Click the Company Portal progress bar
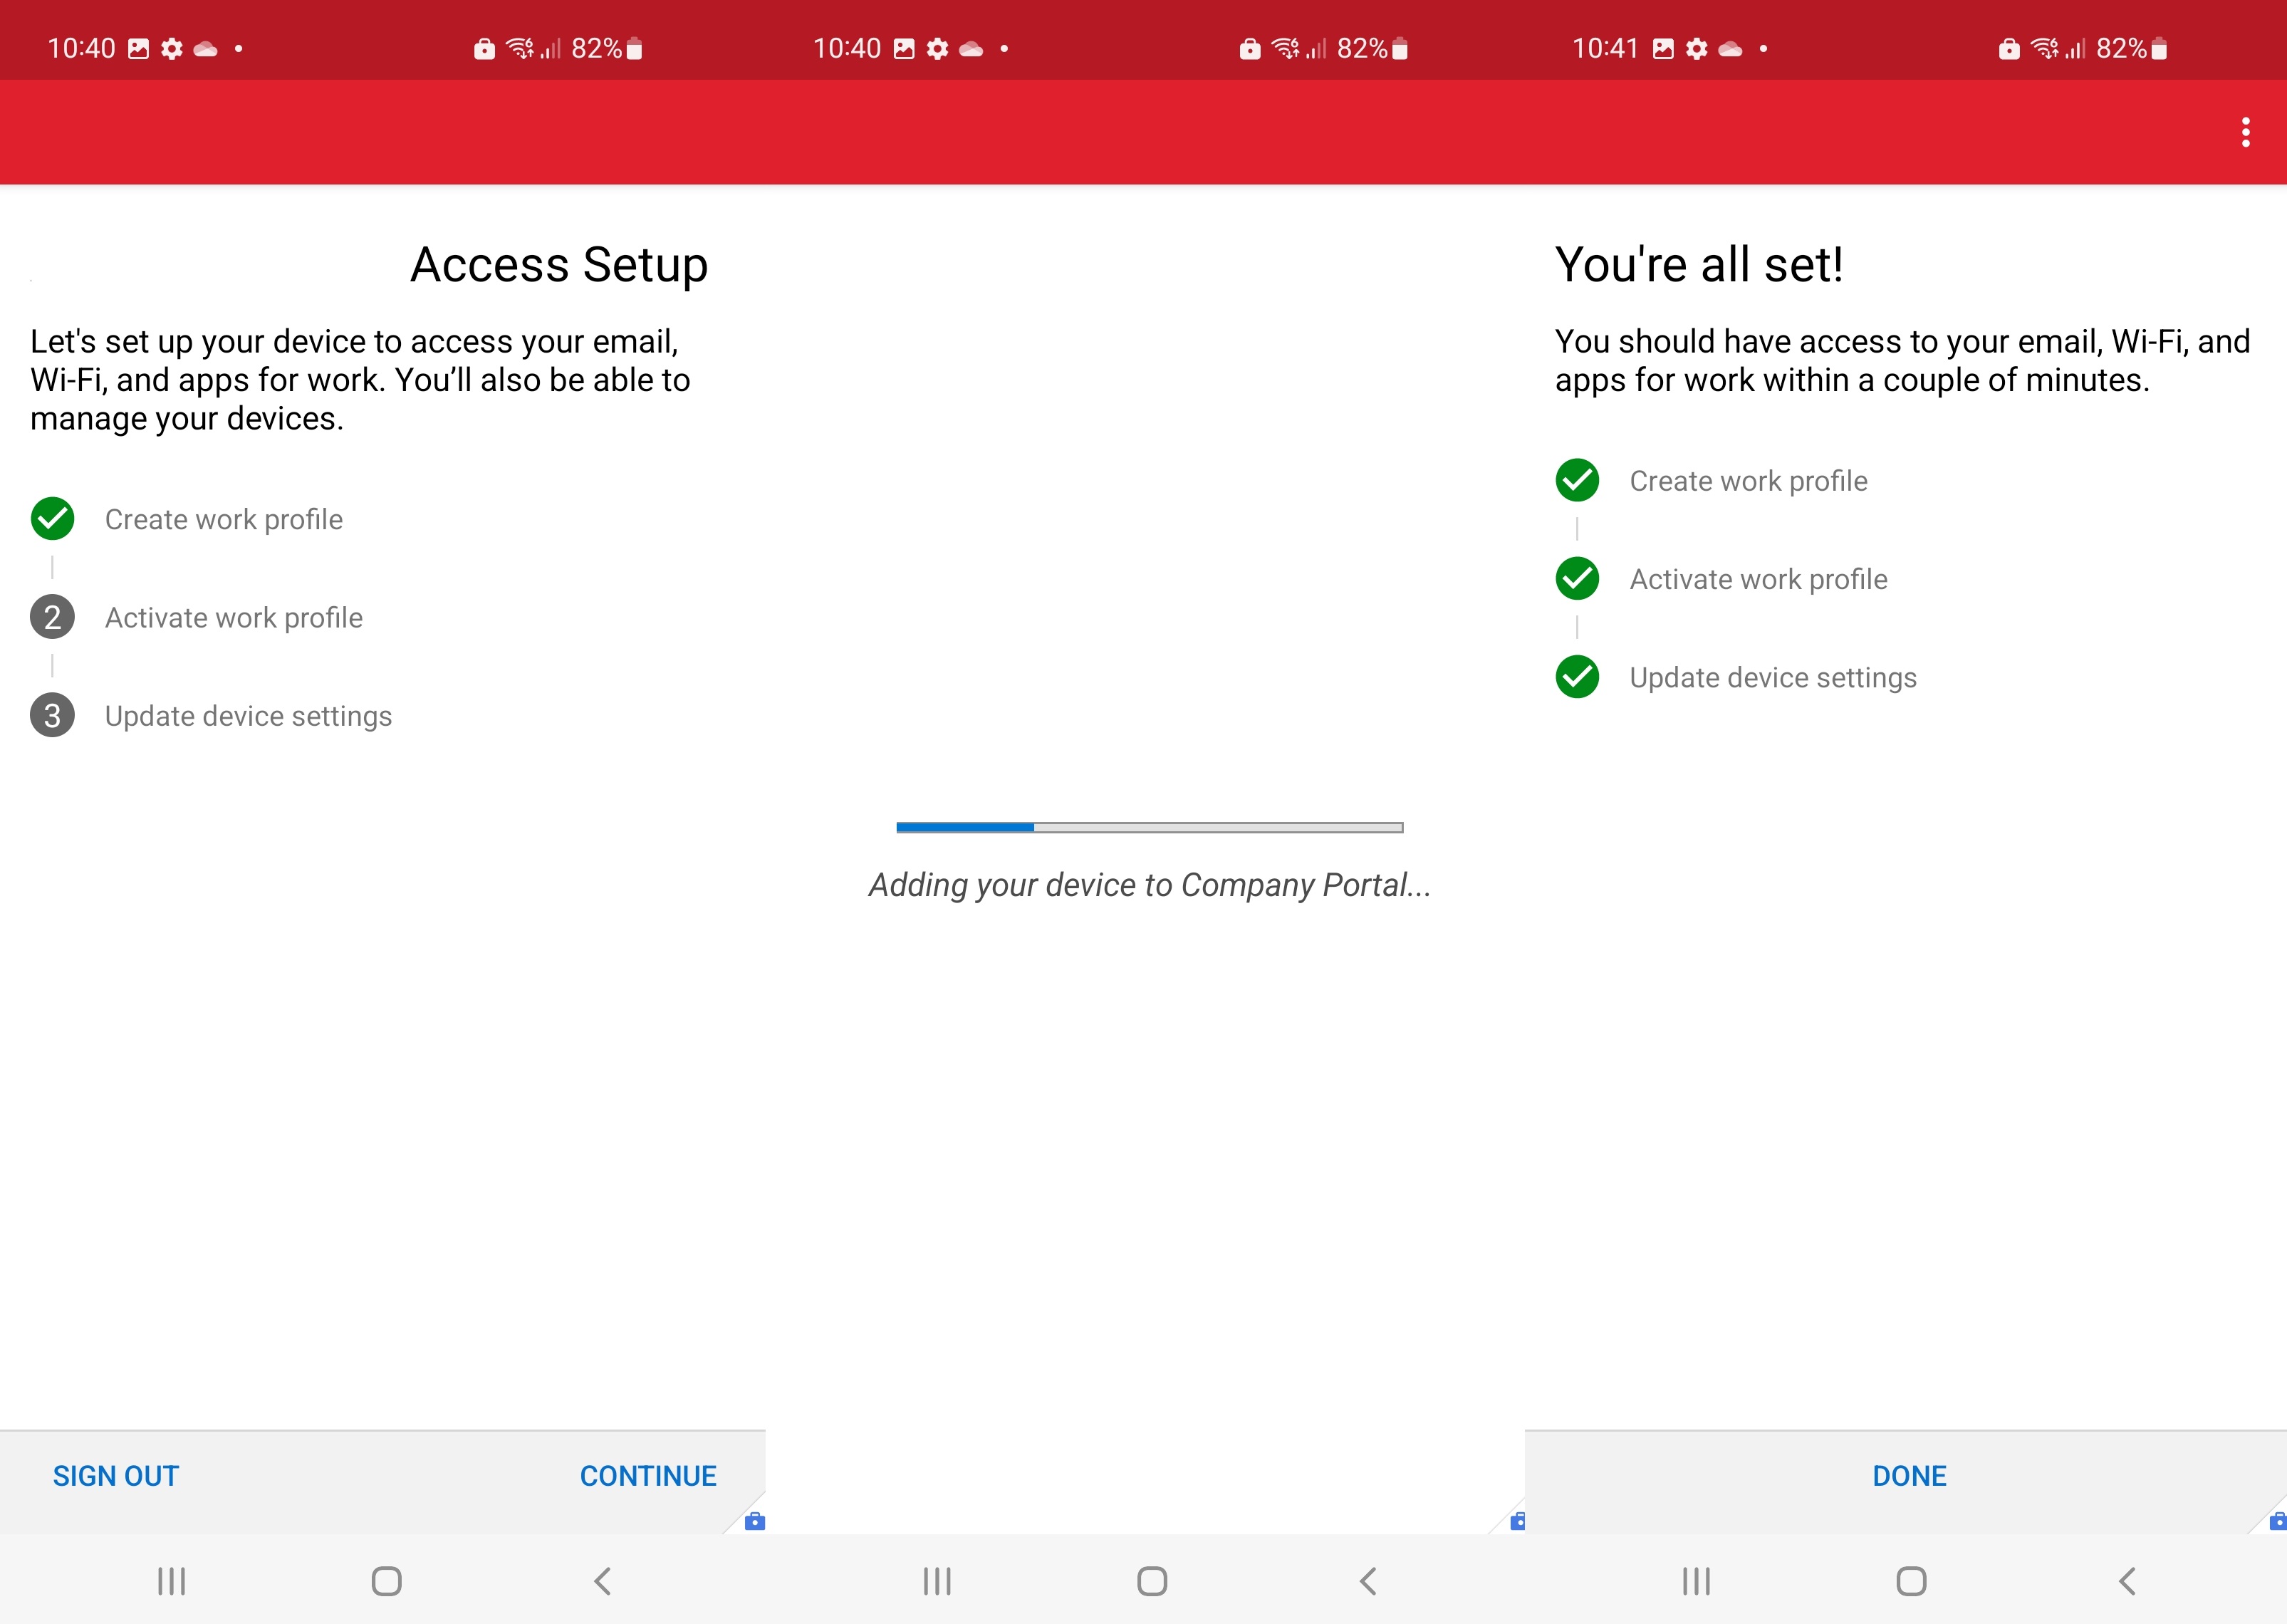Image resolution: width=2287 pixels, height=1624 pixels. [1150, 827]
